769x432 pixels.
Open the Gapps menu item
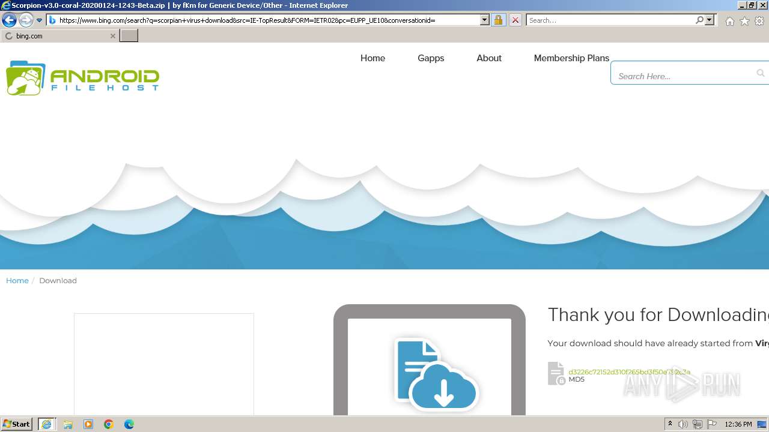tap(431, 58)
